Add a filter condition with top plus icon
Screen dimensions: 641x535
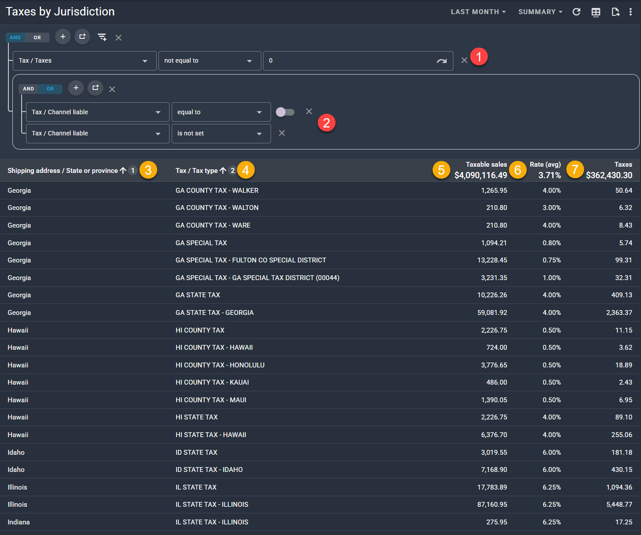pyautogui.click(x=63, y=37)
